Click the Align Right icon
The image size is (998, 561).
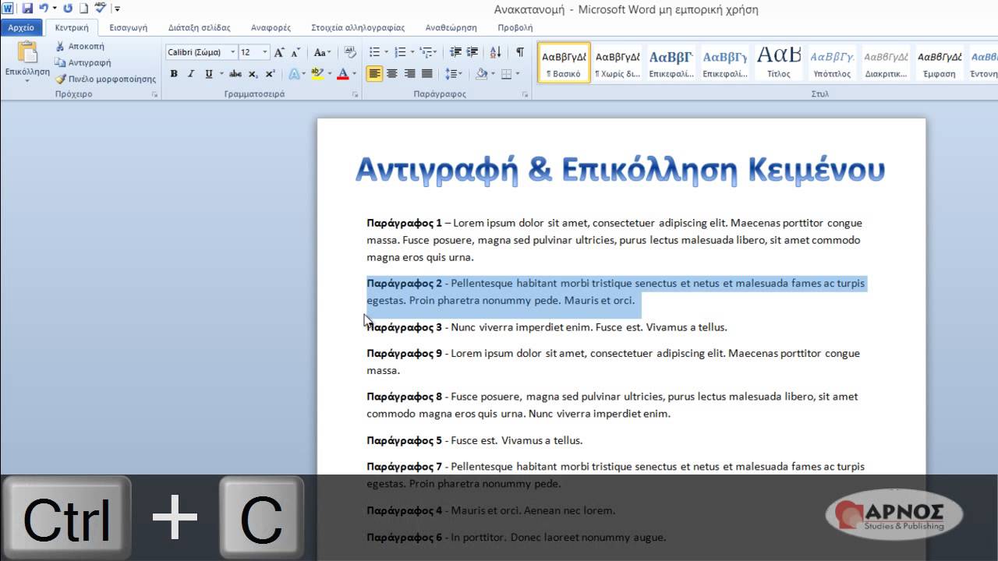[x=409, y=74]
